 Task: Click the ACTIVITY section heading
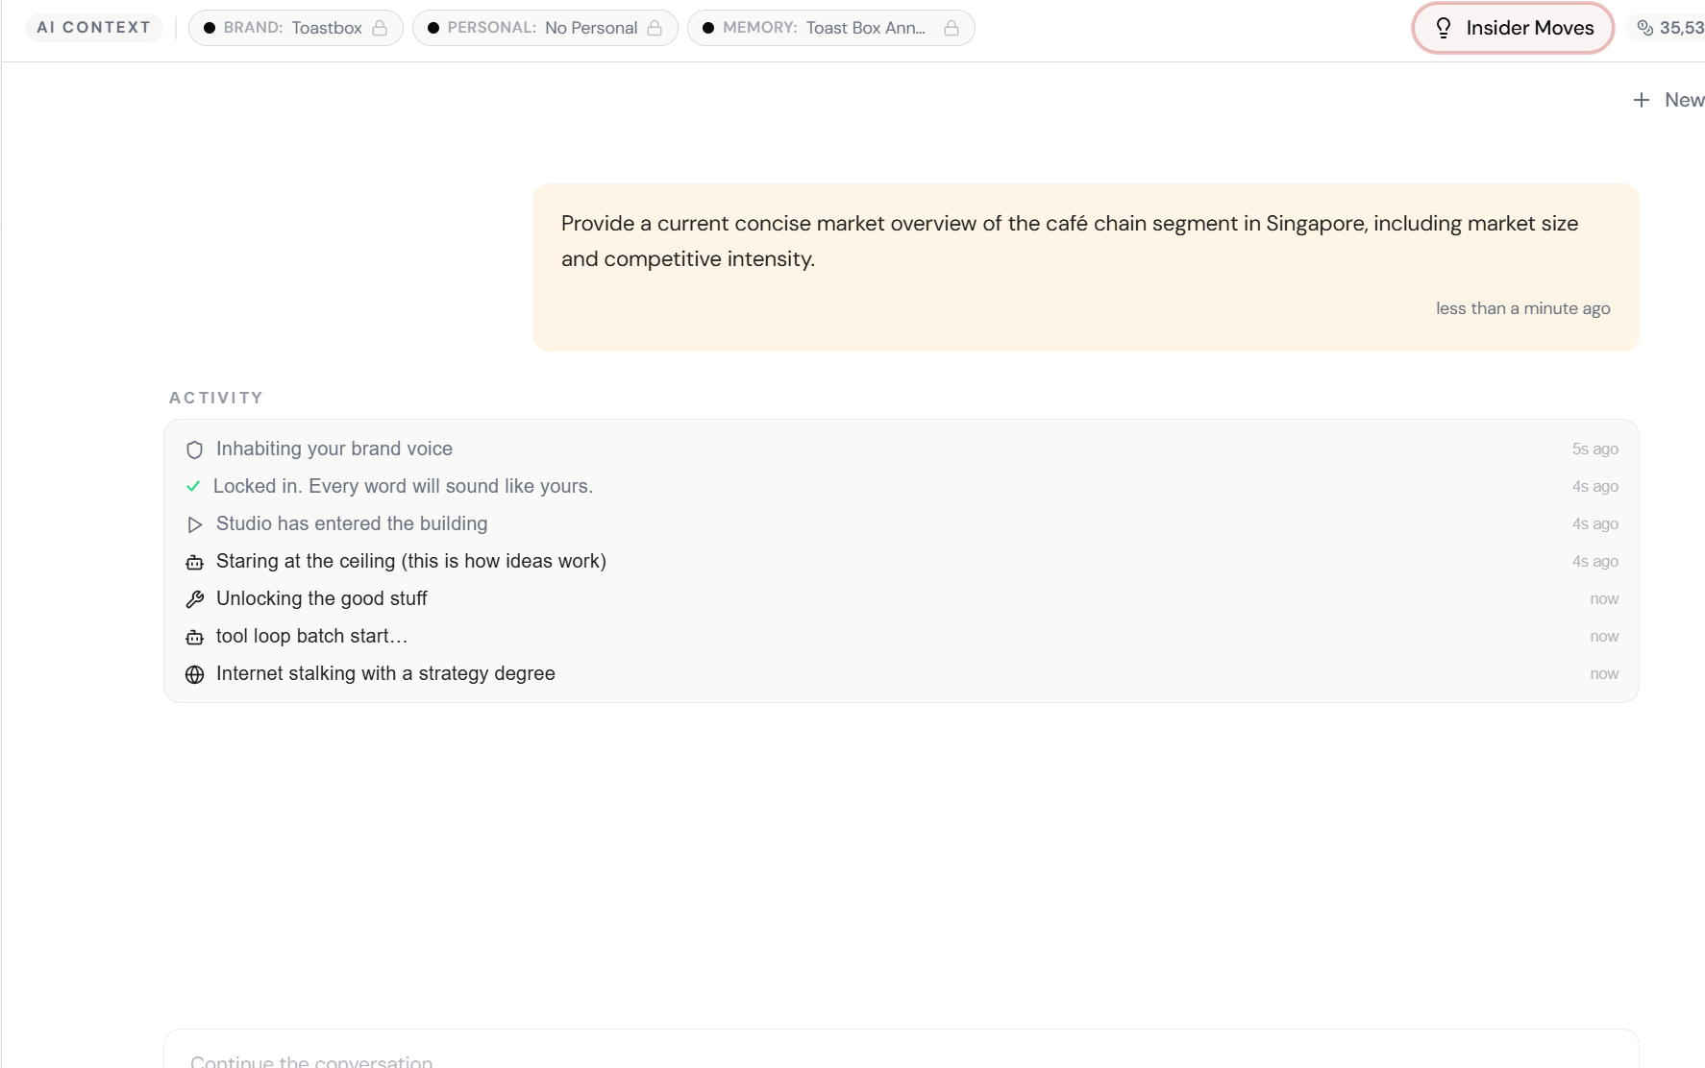click(215, 397)
